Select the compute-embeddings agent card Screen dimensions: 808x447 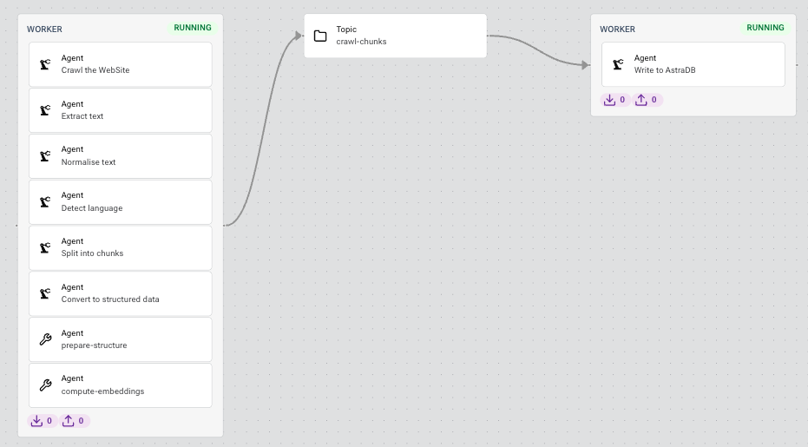pyautogui.click(x=121, y=385)
